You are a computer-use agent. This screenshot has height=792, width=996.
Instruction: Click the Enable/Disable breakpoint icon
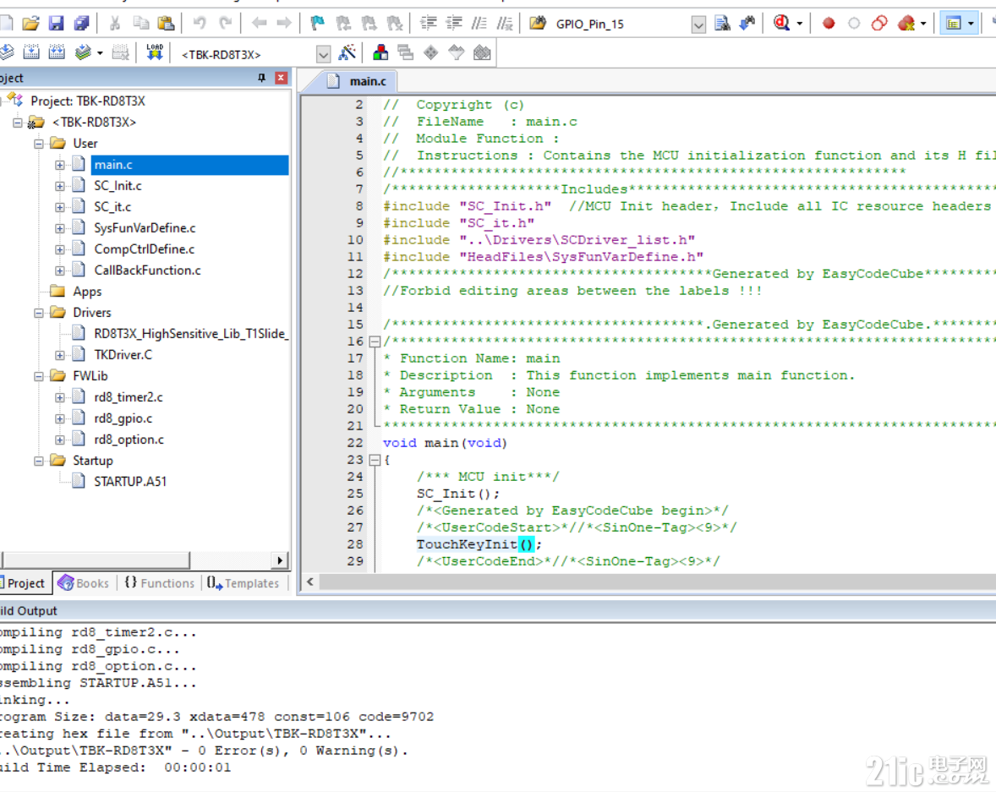[x=854, y=24]
